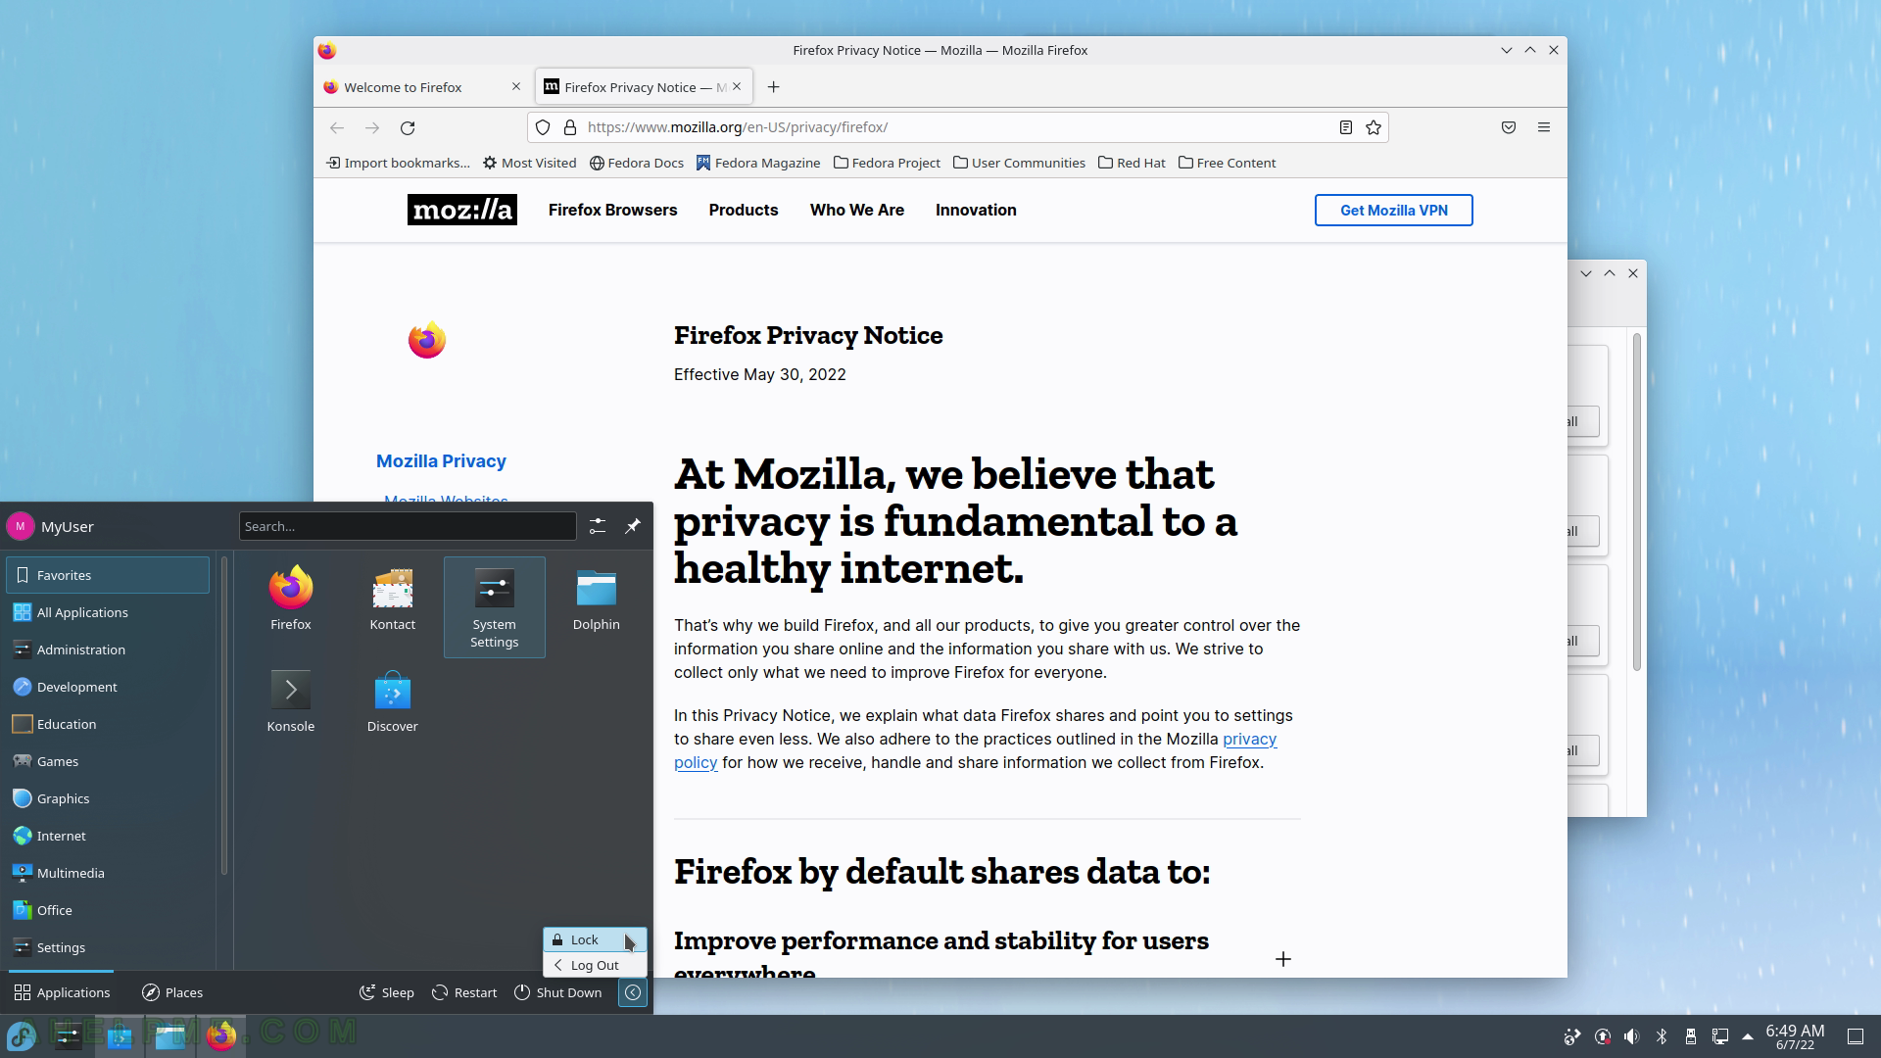The image size is (1881, 1058).
Task: Open network connections tray icon
Action: click(1719, 1036)
